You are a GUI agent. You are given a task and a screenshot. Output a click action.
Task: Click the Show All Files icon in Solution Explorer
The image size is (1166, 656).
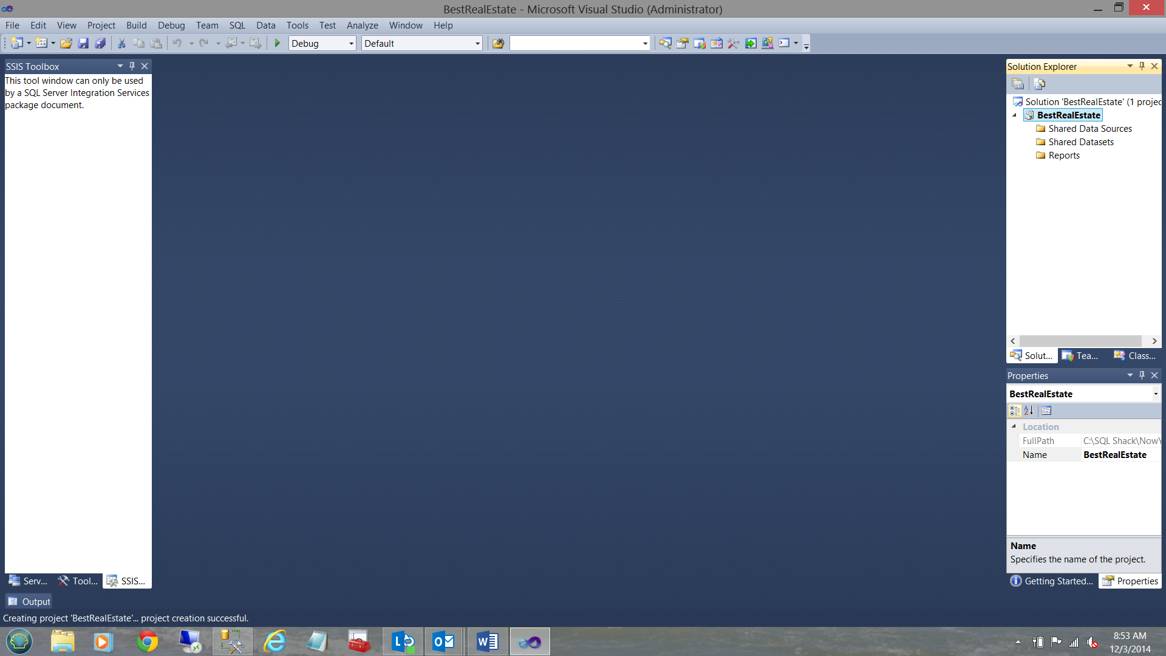1039,84
